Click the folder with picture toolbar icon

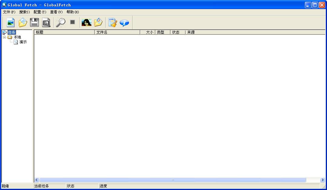pos(98,22)
